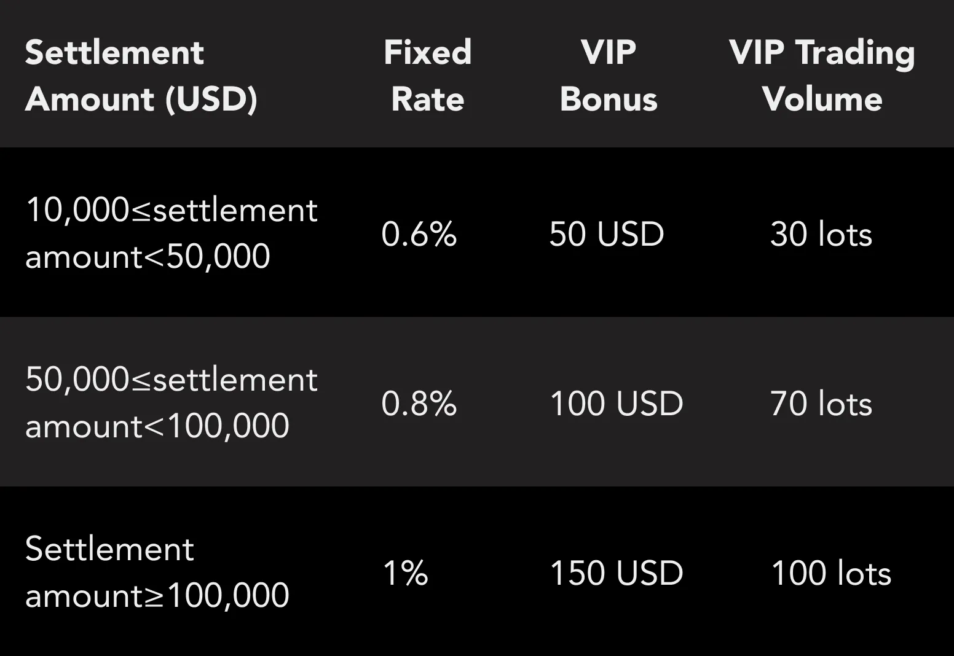The image size is (954, 656).
Task: Select the "amount<100,000" text line
Action: coord(157,426)
